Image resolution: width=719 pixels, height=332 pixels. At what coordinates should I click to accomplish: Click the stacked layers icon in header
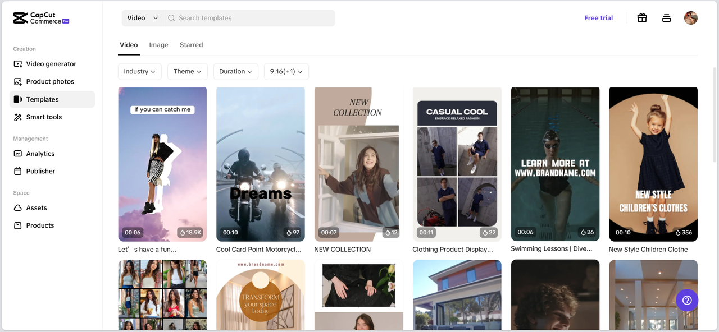pyautogui.click(x=667, y=18)
